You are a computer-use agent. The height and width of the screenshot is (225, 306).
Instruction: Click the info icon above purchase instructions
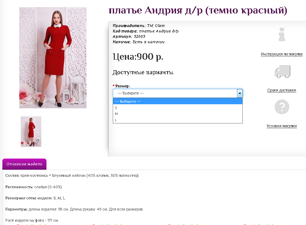(282, 34)
